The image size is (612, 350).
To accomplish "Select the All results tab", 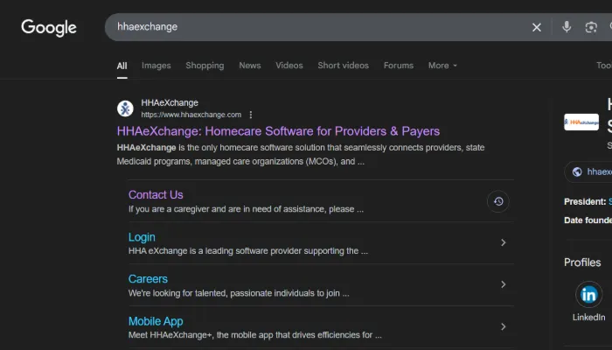I will 122,66.
